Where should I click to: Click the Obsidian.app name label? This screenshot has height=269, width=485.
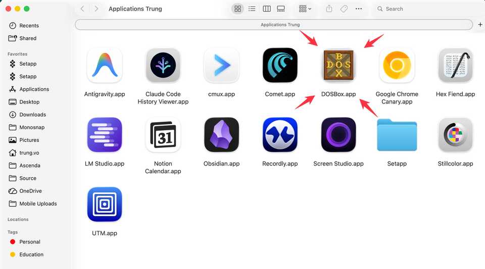(x=221, y=164)
